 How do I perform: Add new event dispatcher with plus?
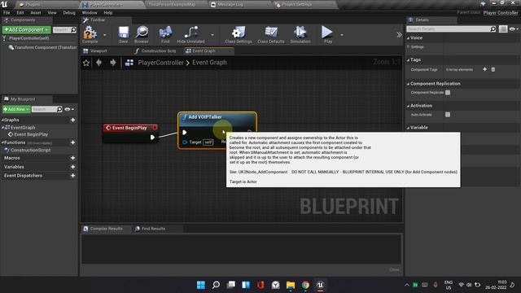pyautogui.click(x=72, y=176)
